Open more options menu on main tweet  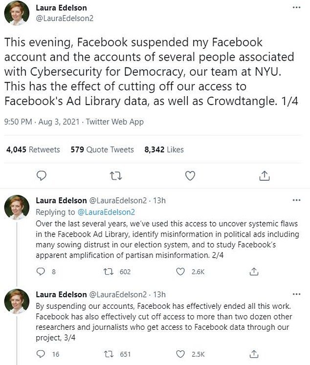pyautogui.click(x=296, y=8)
